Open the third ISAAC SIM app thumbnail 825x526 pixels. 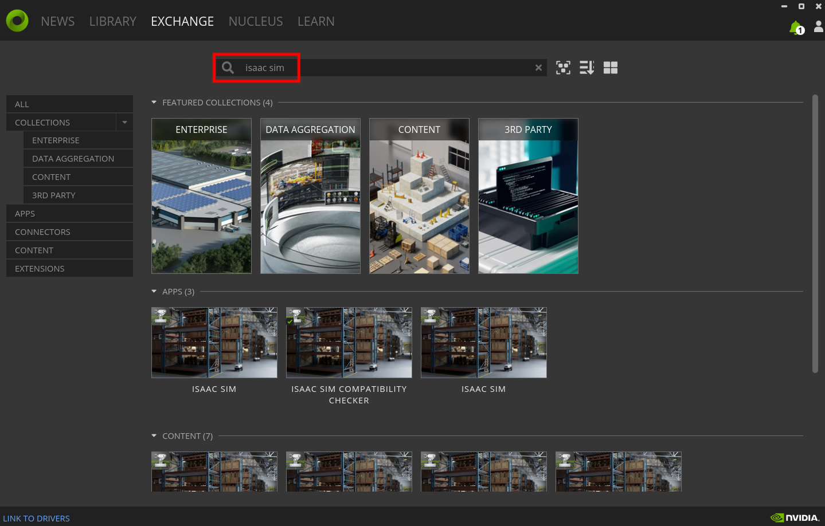484,343
